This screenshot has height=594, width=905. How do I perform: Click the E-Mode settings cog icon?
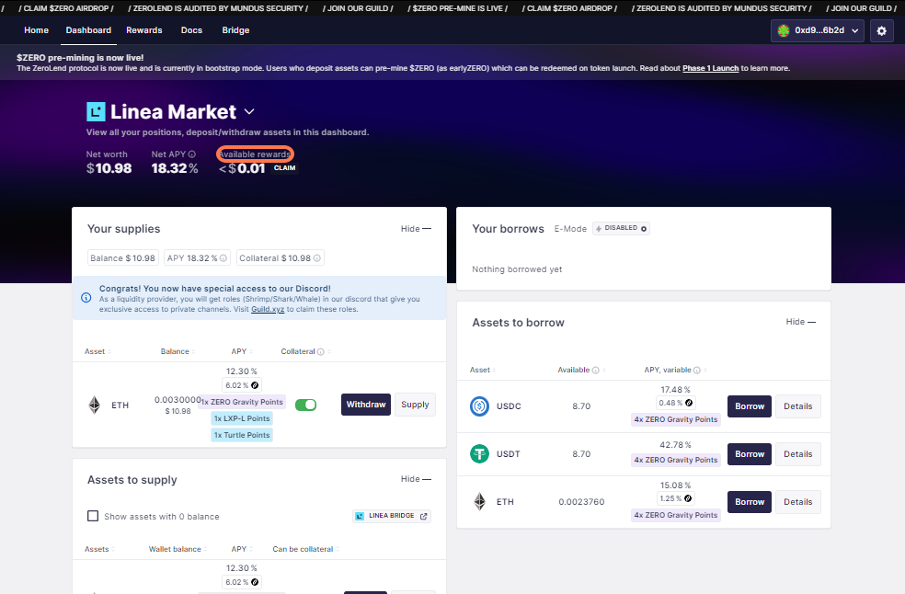click(644, 229)
